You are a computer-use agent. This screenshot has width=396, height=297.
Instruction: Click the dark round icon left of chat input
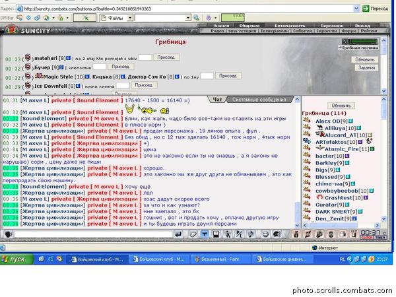9,234
